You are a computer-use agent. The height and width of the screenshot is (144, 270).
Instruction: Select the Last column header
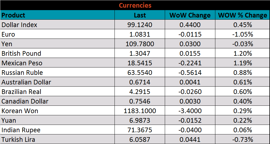[x=140, y=15]
